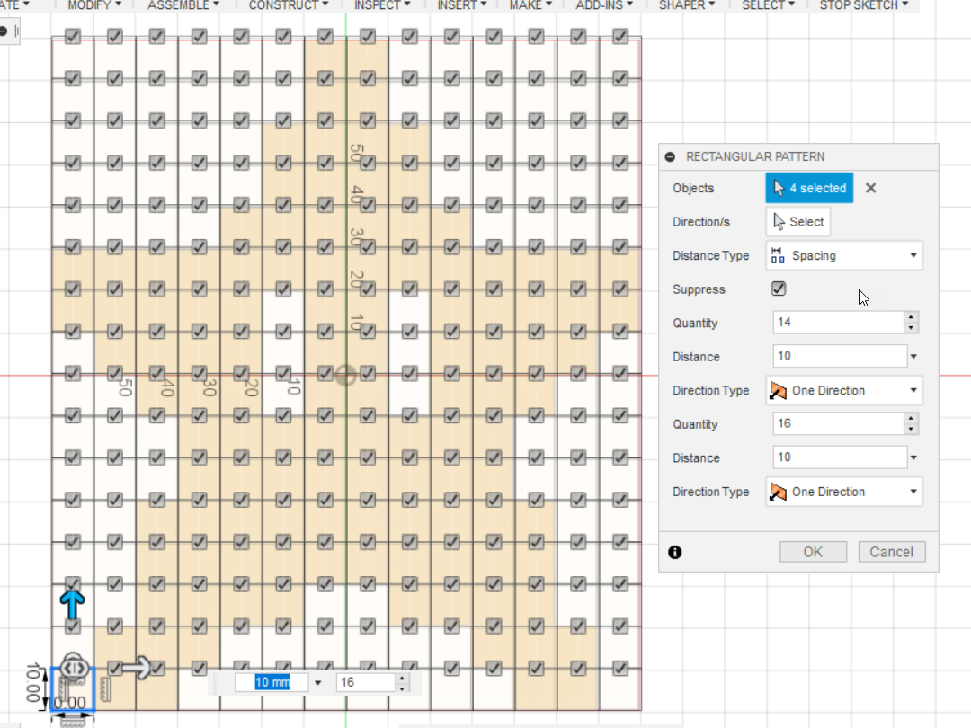Click the rightward direction arrow manipulator
The image size is (971, 728).
coord(137,667)
